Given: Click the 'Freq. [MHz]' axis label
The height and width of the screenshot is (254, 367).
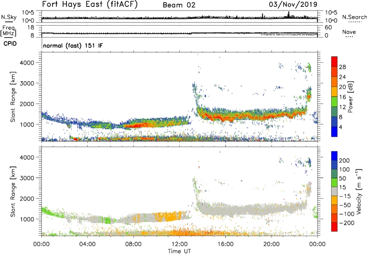Looking at the screenshot, I should point(8,31).
